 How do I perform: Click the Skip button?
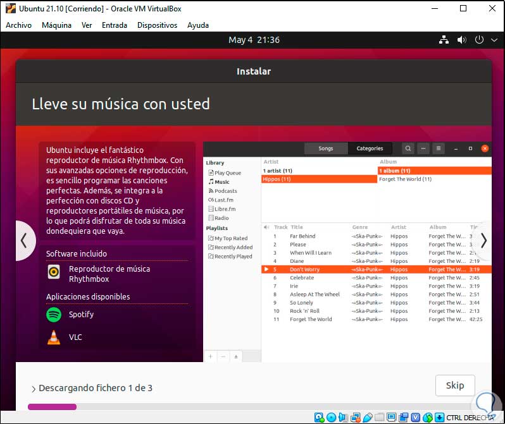coord(455,385)
